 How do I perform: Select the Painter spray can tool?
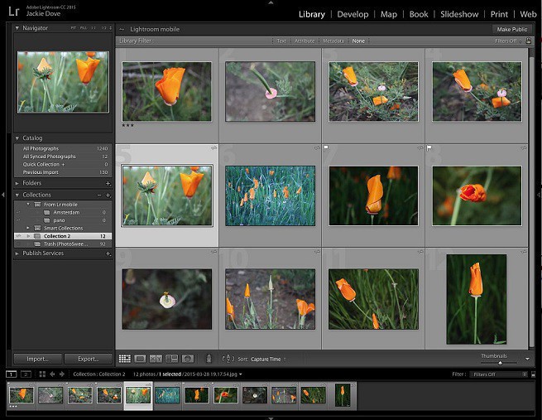tap(209, 359)
